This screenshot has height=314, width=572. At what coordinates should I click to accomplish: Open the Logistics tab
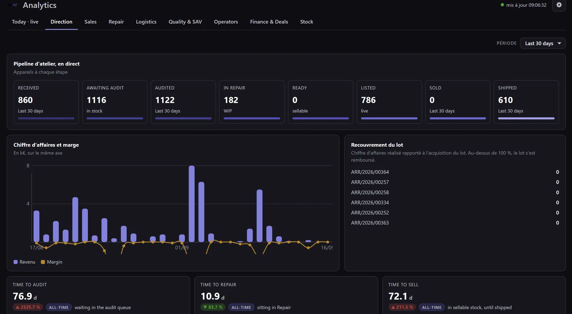(146, 22)
